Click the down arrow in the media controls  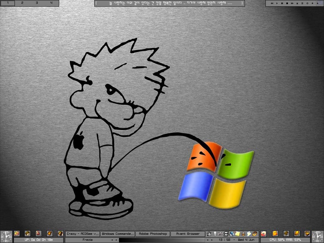click(318, 3)
